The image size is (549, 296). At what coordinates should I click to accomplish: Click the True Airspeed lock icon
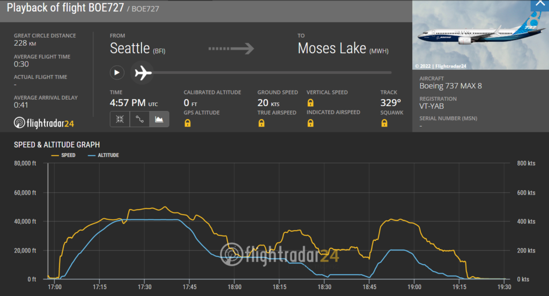pos(262,123)
